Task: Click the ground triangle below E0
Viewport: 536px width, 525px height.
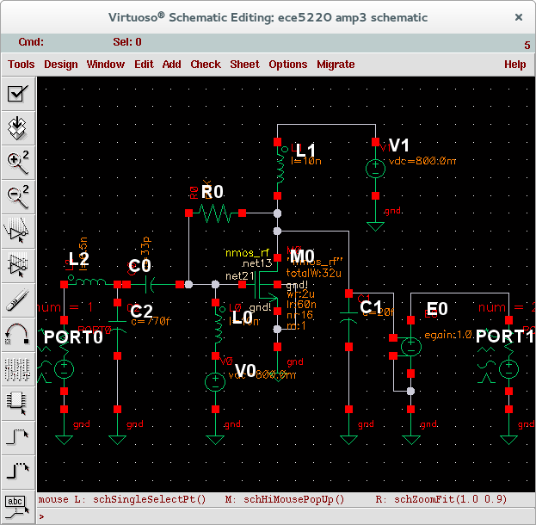Action: click(411, 440)
